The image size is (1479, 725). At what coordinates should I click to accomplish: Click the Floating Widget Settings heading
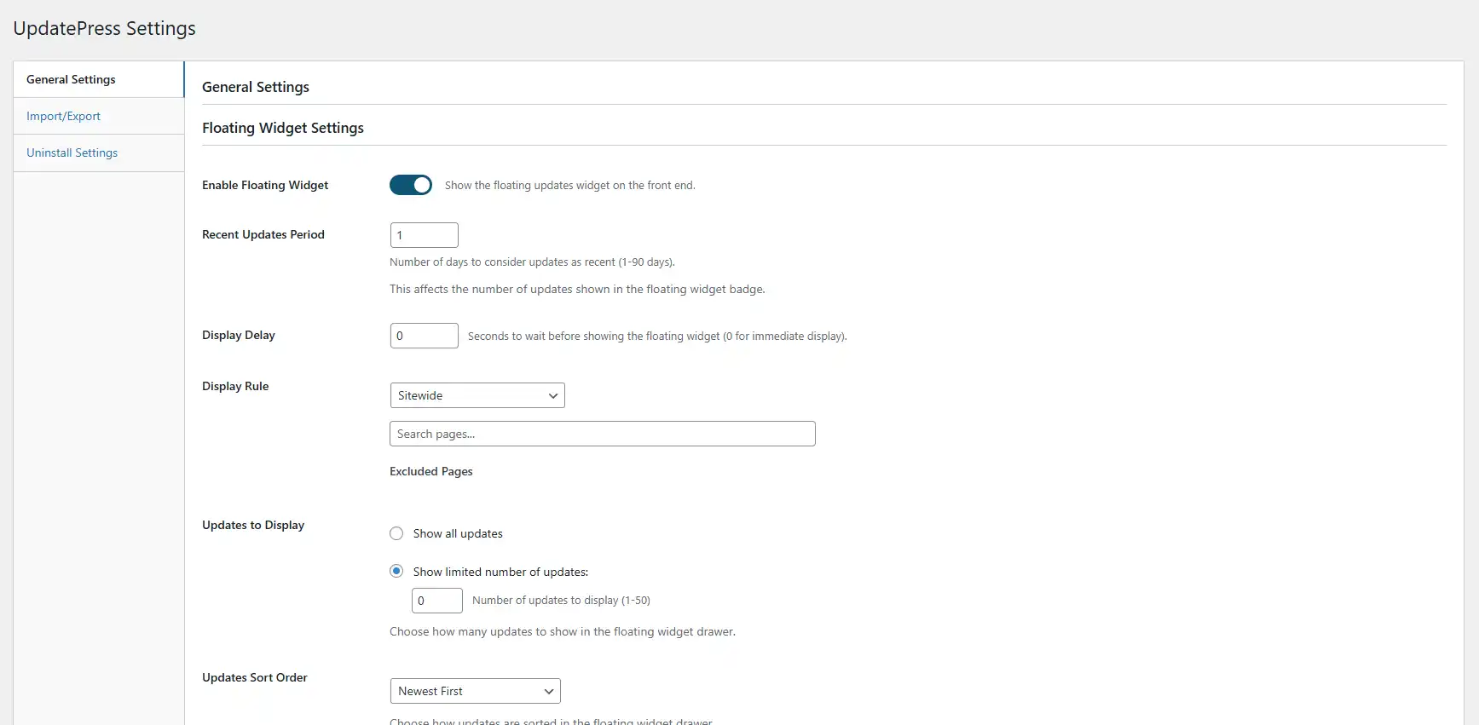coord(283,128)
